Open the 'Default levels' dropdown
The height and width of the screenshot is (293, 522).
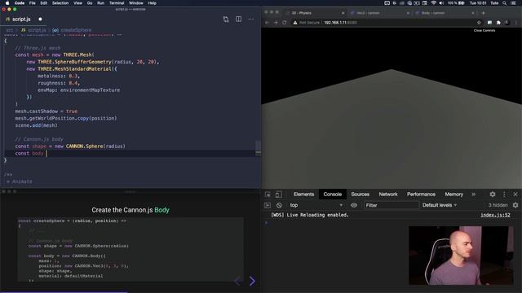pos(440,205)
